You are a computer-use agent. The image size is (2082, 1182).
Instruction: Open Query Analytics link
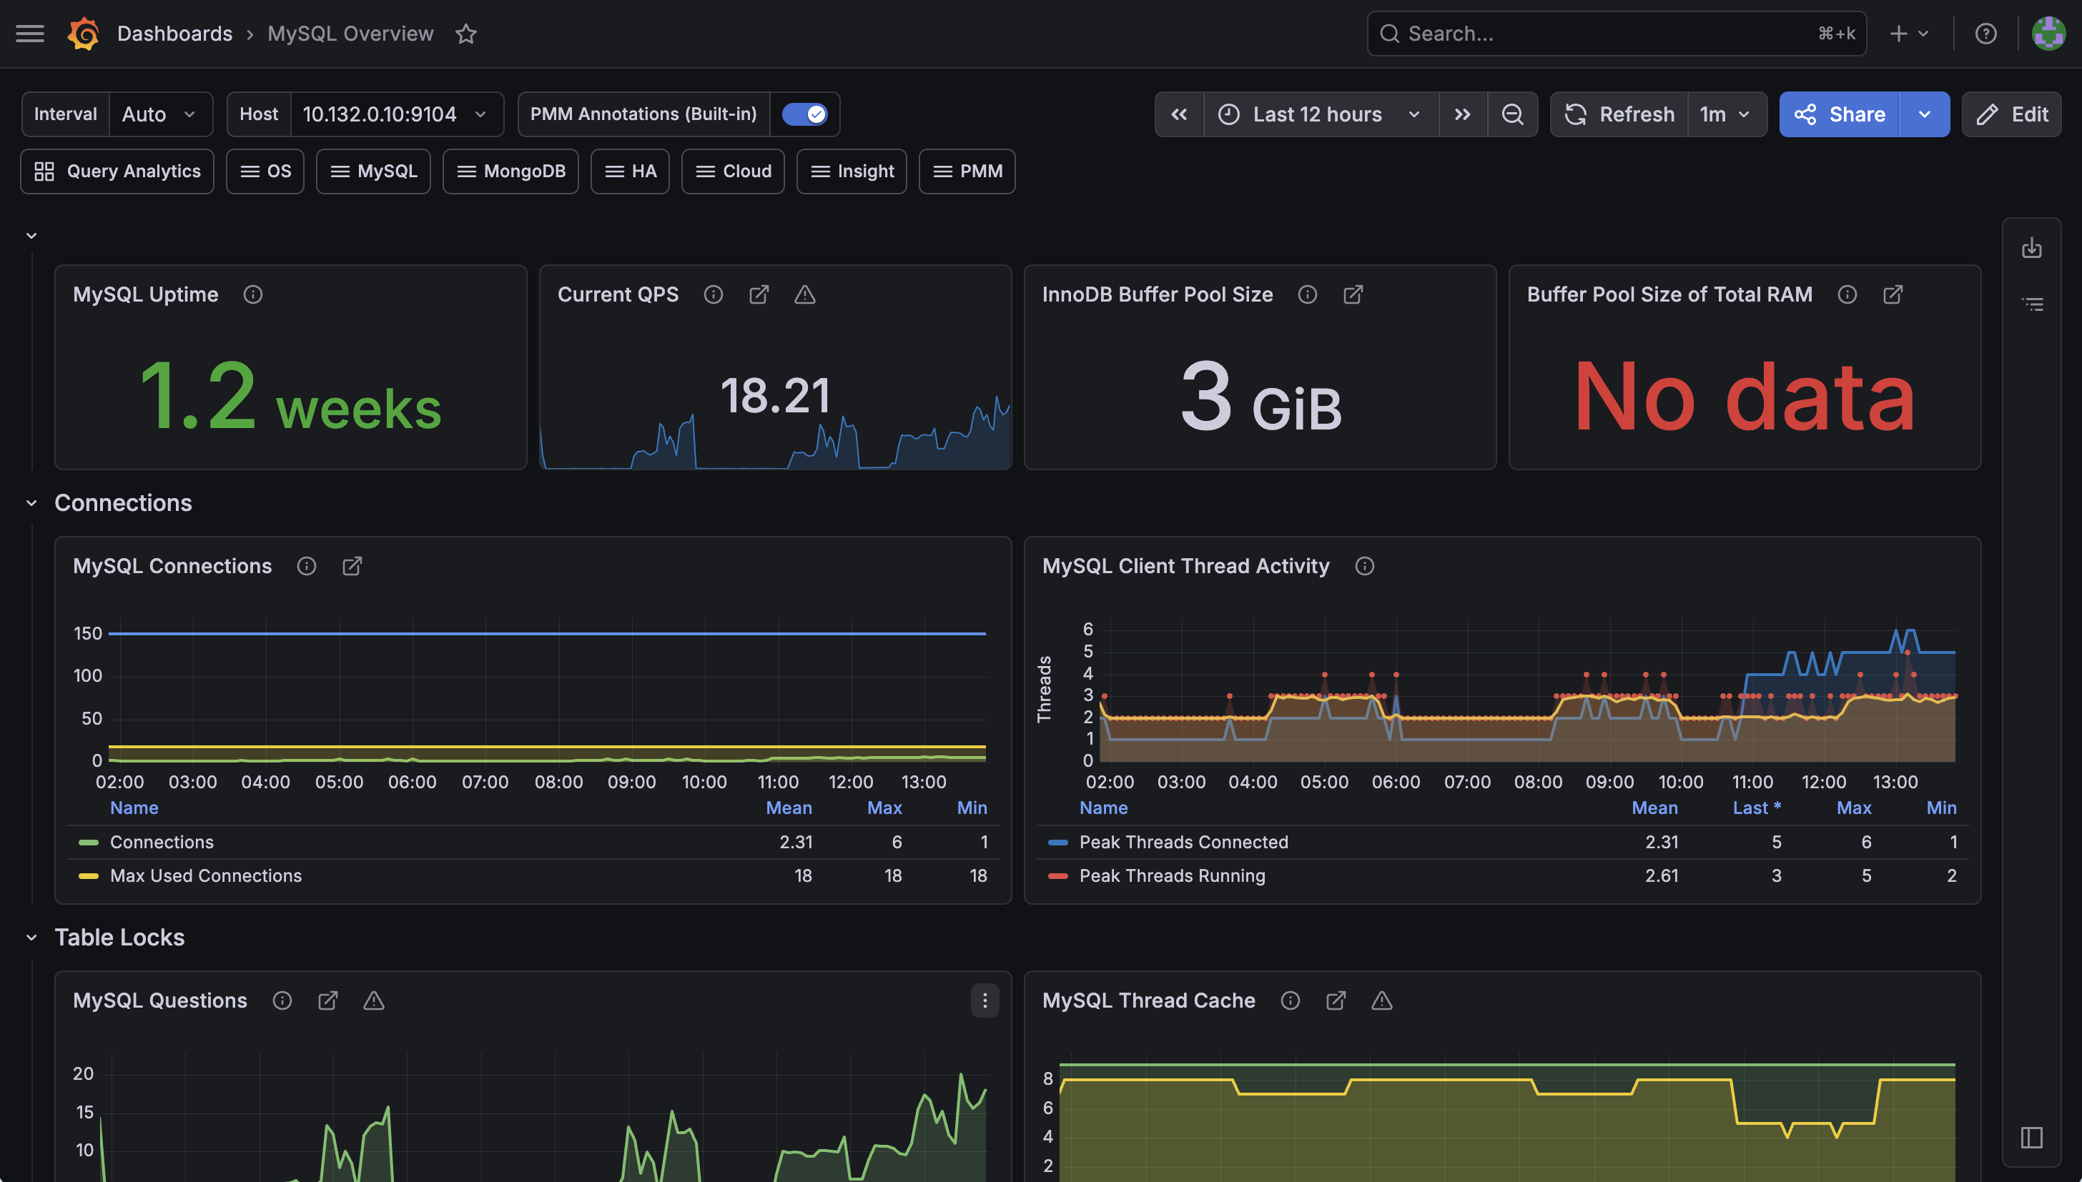click(x=117, y=172)
